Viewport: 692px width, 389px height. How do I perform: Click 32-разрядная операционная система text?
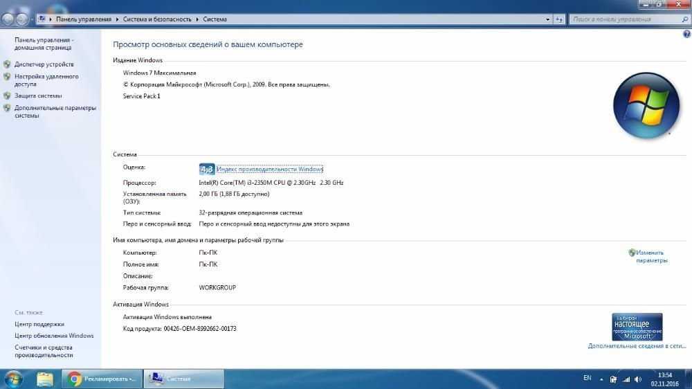coord(251,212)
